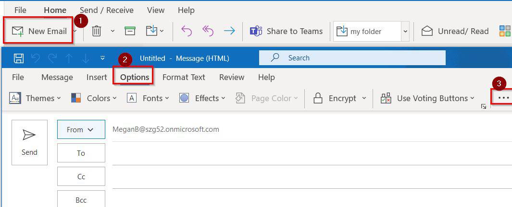Open the Themes dropdown
Screen dimensions: 512x207
point(35,98)
